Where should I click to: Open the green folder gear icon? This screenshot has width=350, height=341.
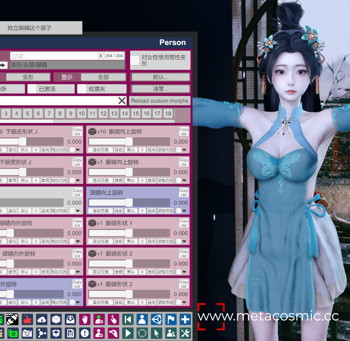click(13, 333)
